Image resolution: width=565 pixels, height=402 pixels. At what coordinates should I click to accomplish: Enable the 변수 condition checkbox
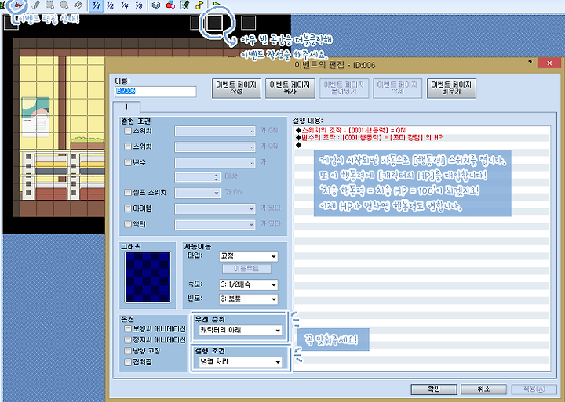click(x=128, y=163)
